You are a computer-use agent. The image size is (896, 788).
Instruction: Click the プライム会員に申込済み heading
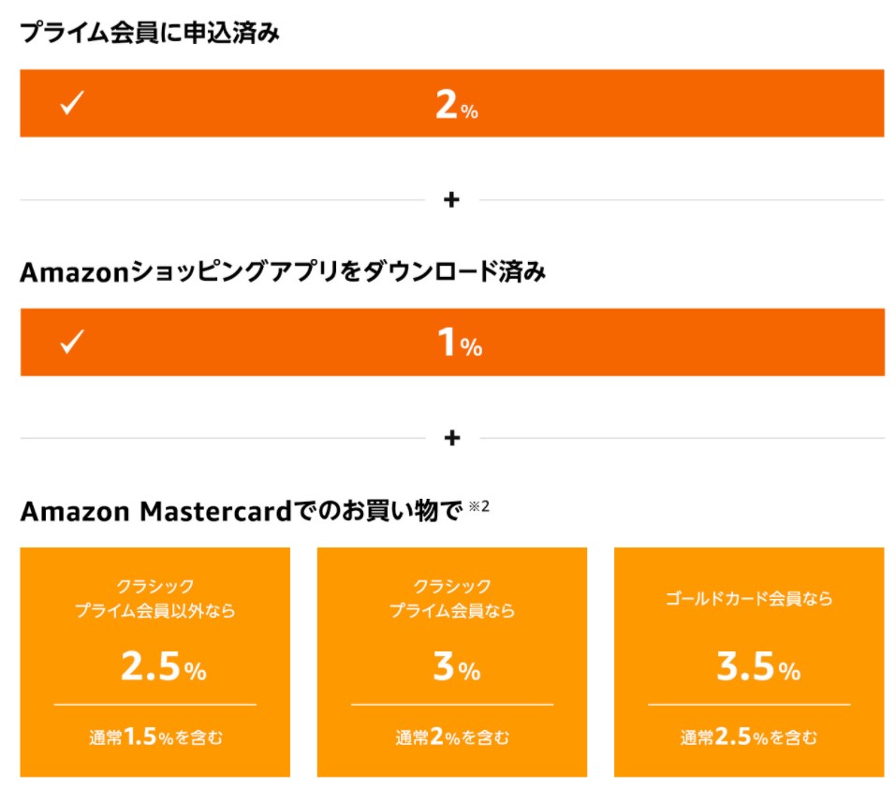pos(150,33)
